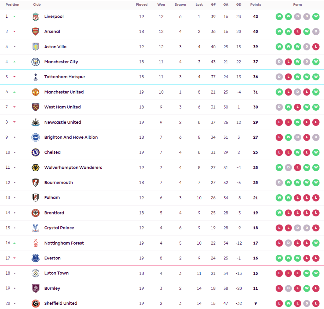
Task: Click the Manchester City badge
Action: pos(35,62)
